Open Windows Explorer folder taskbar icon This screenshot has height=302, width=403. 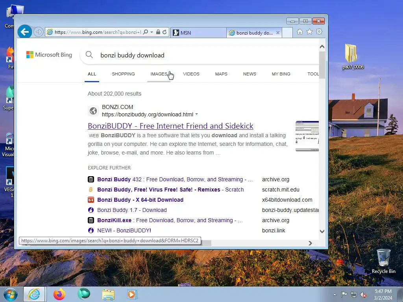[x=108, y=294]
